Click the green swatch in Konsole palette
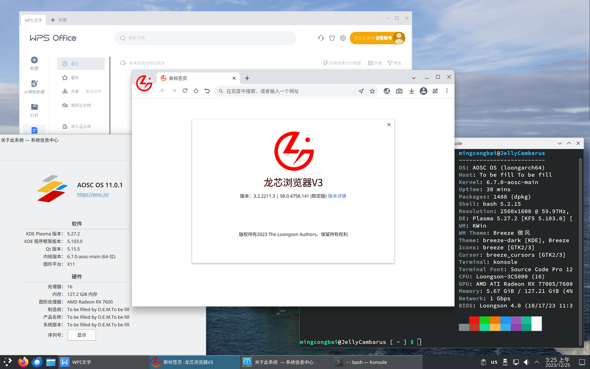The image size is (590, 369). pyautogui.click(x=485, y=320)
